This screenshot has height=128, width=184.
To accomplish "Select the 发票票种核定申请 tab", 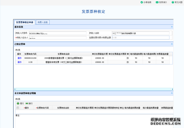I will coord(25,22).
